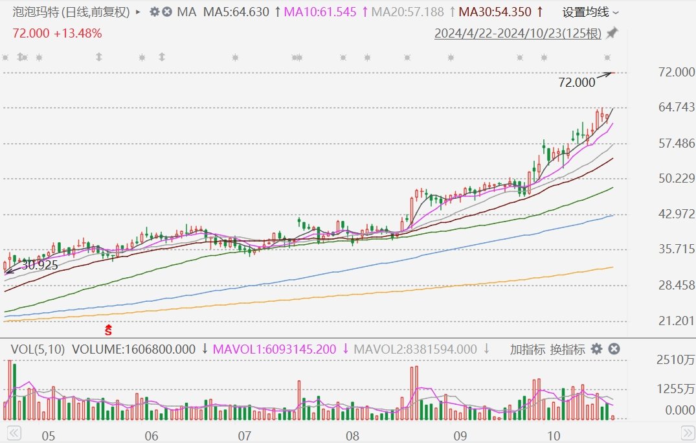Toggle the MA30 moving average line
Viewport: 696px width, 443px height.
click(495, 12)
